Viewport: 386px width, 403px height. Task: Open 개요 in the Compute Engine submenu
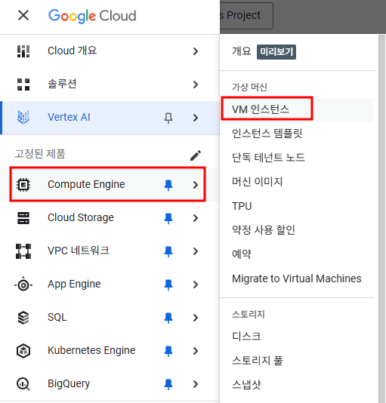pos(242,51)
